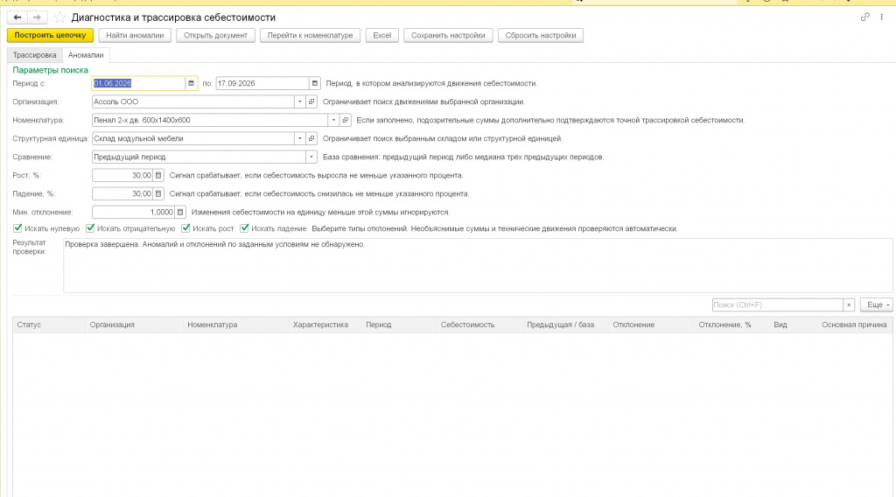Screen dimensions: 896x497
Task: Open the Структурная единица dropdown arrow
Action: coord(299,138)
